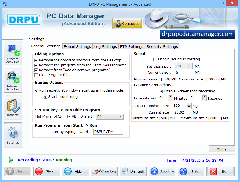Decrease Set screenshots size spinner

(189, 107)
